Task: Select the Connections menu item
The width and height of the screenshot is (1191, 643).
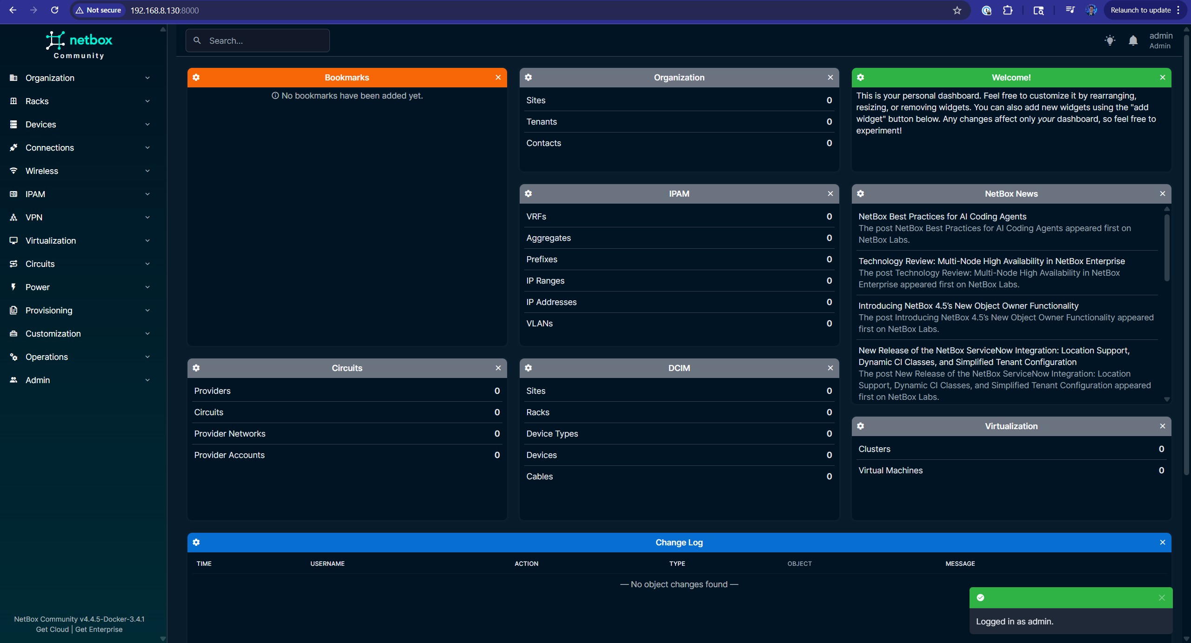Action: click(49, 147)
